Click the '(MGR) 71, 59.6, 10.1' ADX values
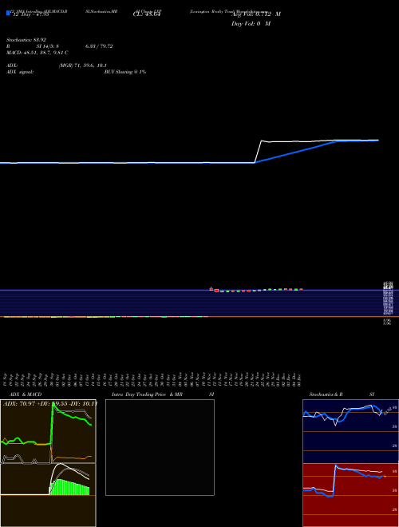This screenshot has height=527, width=399. point(83,65)
